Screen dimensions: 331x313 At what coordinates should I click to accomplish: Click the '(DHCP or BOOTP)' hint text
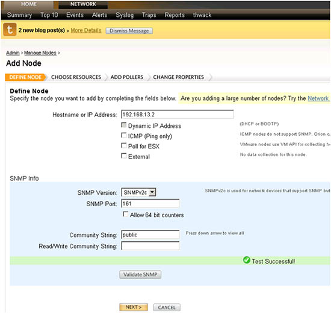point(259,124)
